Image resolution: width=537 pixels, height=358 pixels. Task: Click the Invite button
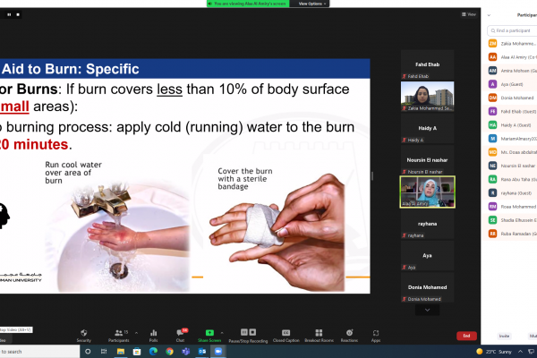click(x=504, y=336)
